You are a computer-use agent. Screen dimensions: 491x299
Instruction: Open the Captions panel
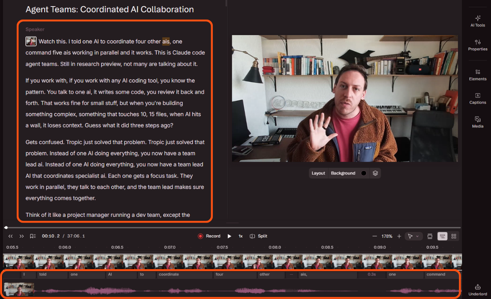[x=477, y=98]
